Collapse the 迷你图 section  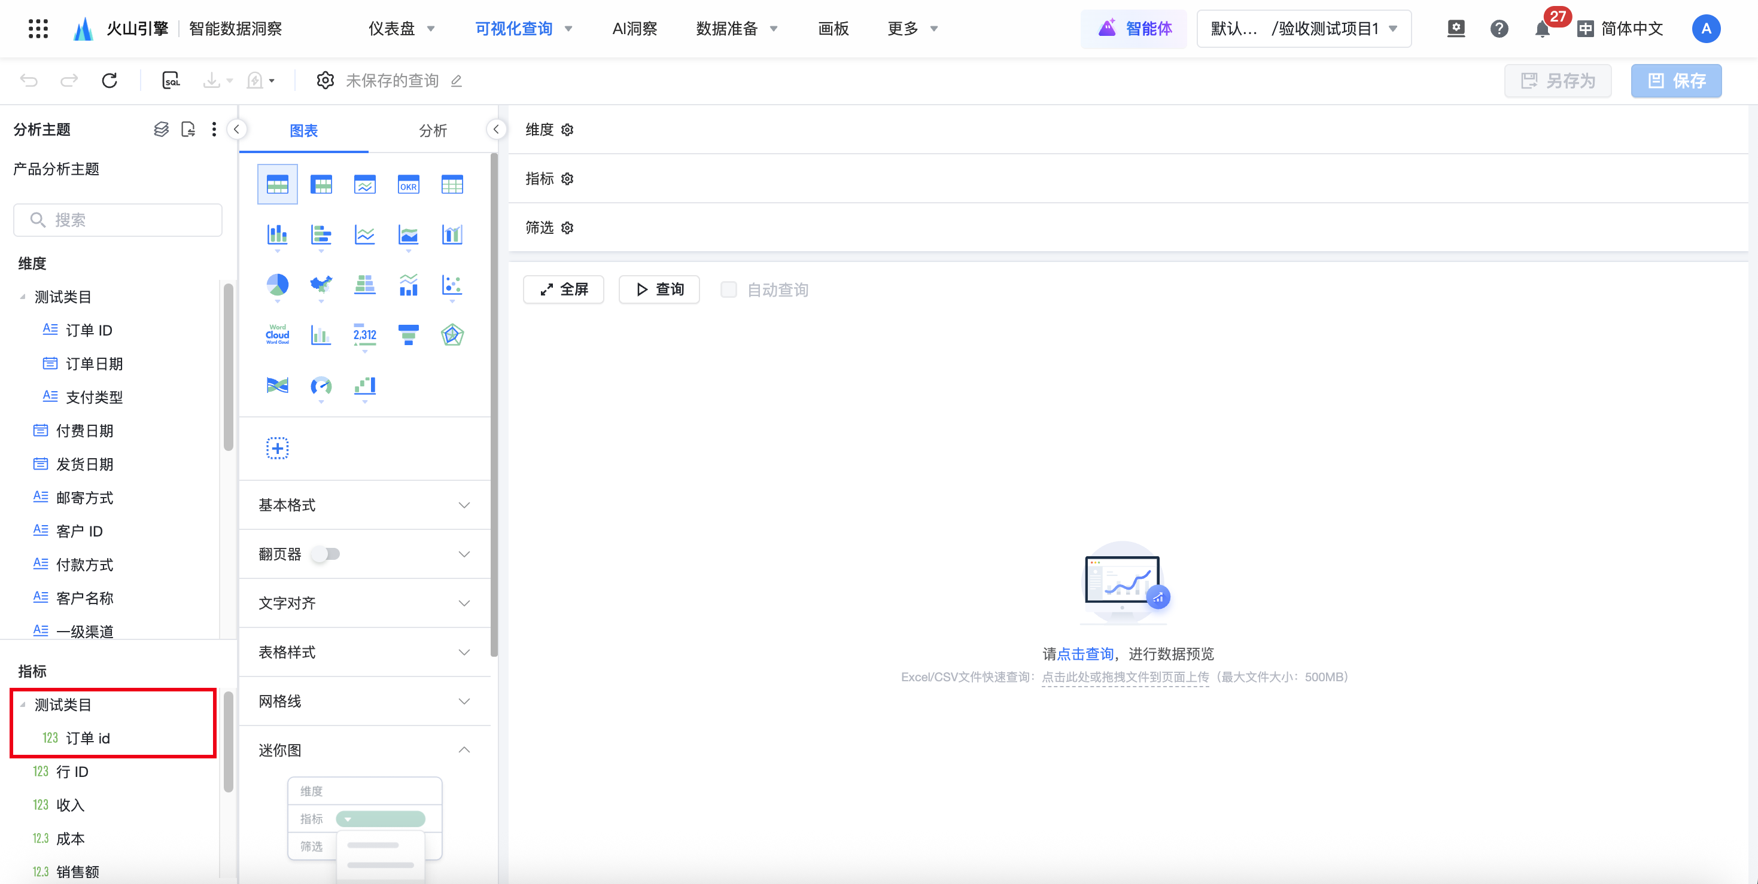pos(464,749)
